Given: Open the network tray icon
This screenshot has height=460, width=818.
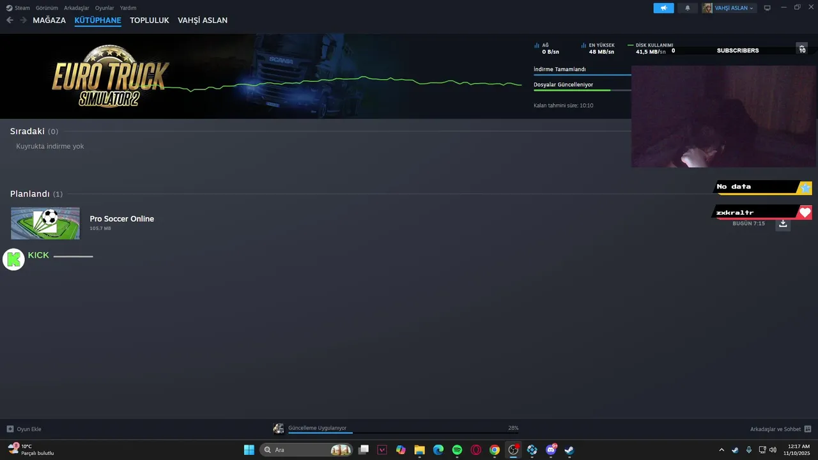Looking at the screenshot, I should [x=762, y=450].
